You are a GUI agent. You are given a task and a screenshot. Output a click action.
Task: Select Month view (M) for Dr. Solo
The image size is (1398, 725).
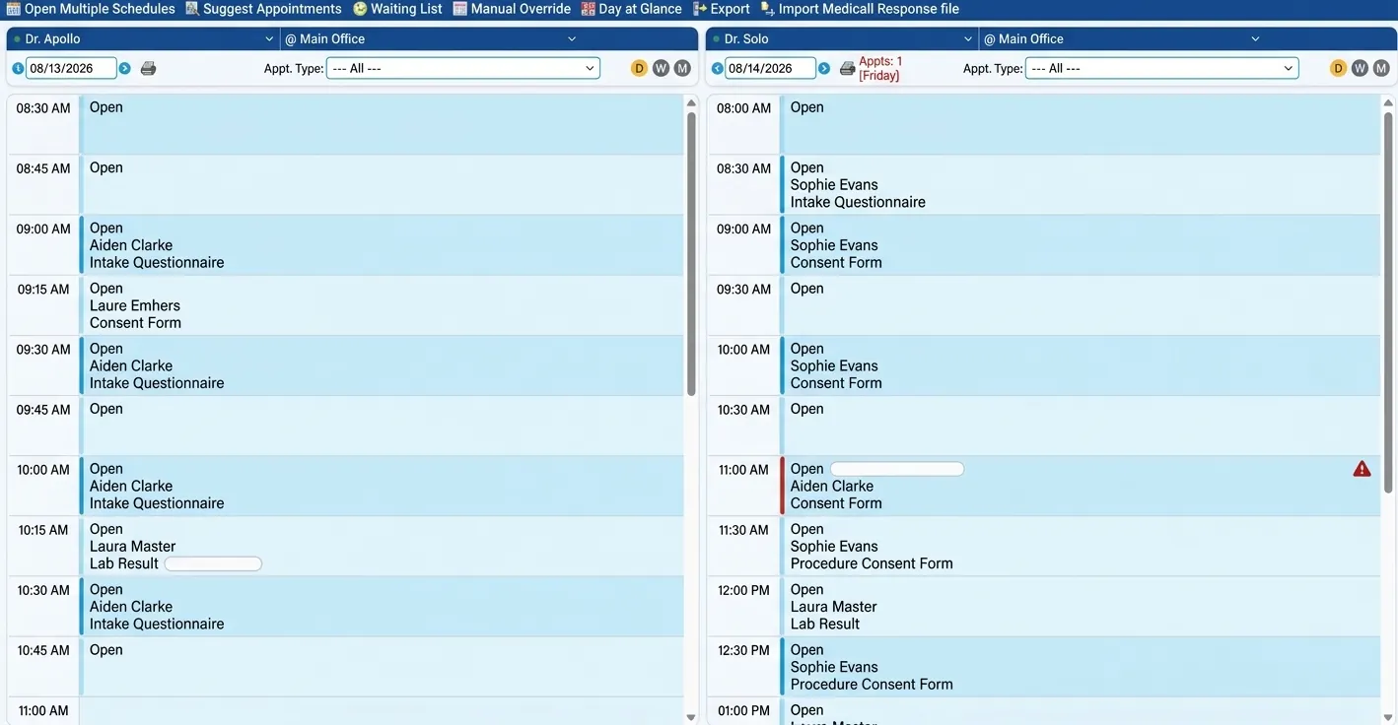point(1381,68)
